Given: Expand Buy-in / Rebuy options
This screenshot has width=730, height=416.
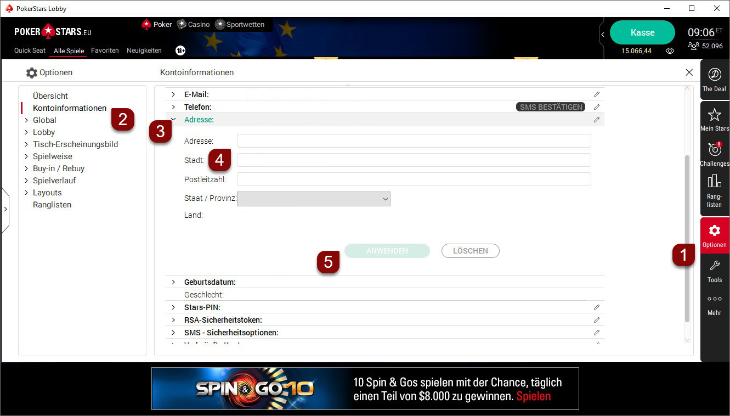Looking at the screenshot, I should [x=26, y=168].
